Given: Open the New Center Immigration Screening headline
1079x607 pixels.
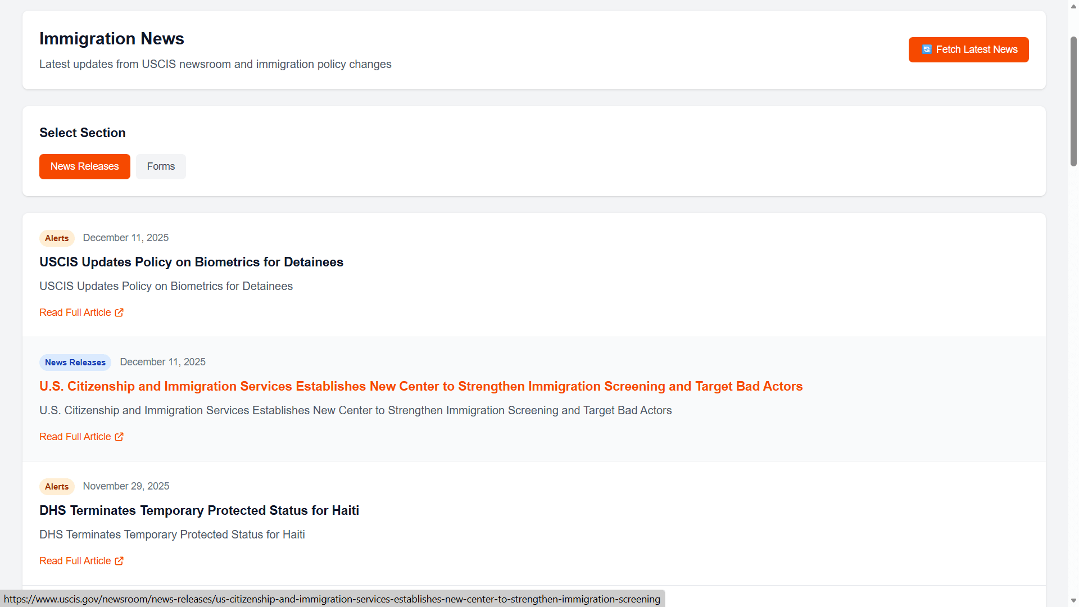Looking at the screenshot, I should pos(420,386).
